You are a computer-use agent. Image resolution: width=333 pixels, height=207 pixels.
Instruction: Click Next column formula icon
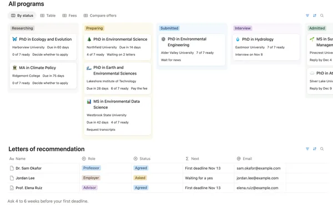187,159
